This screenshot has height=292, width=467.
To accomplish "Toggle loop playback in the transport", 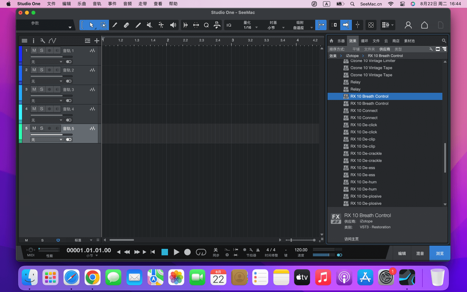I will 201,252.
